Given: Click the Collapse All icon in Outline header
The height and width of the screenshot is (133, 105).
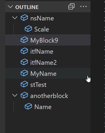Looking at the screenshot, I should click(x=71, y=6).
